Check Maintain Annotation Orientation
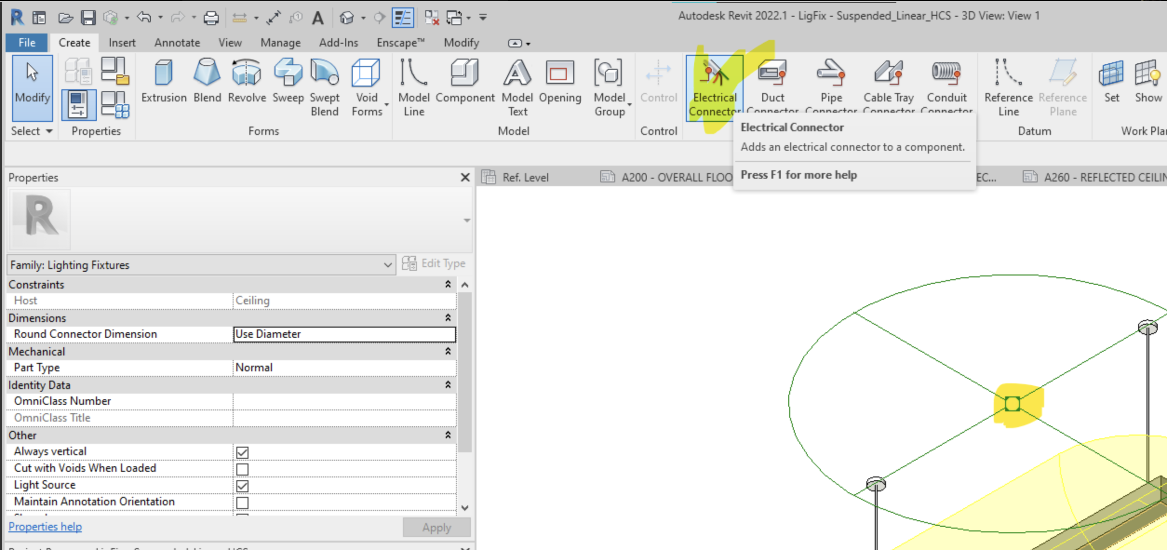The height and width of the screenshot is (550, 1167). click(242, 503)
